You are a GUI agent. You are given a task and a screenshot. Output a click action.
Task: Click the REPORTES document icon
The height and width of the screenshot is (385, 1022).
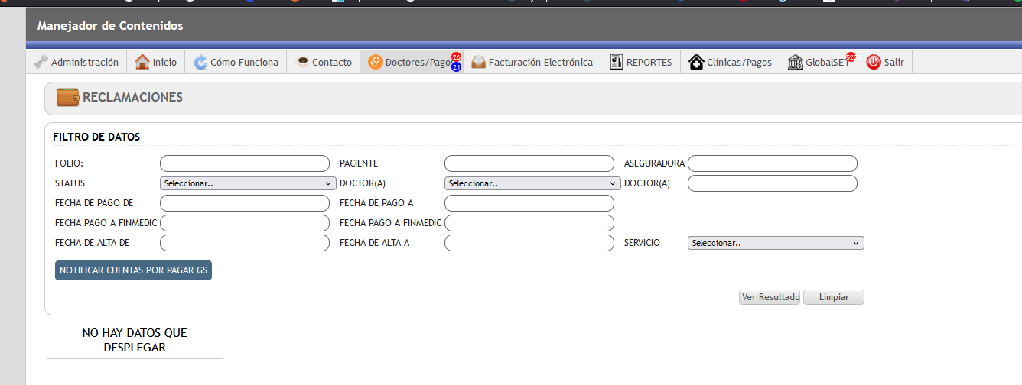pos(617,63)
